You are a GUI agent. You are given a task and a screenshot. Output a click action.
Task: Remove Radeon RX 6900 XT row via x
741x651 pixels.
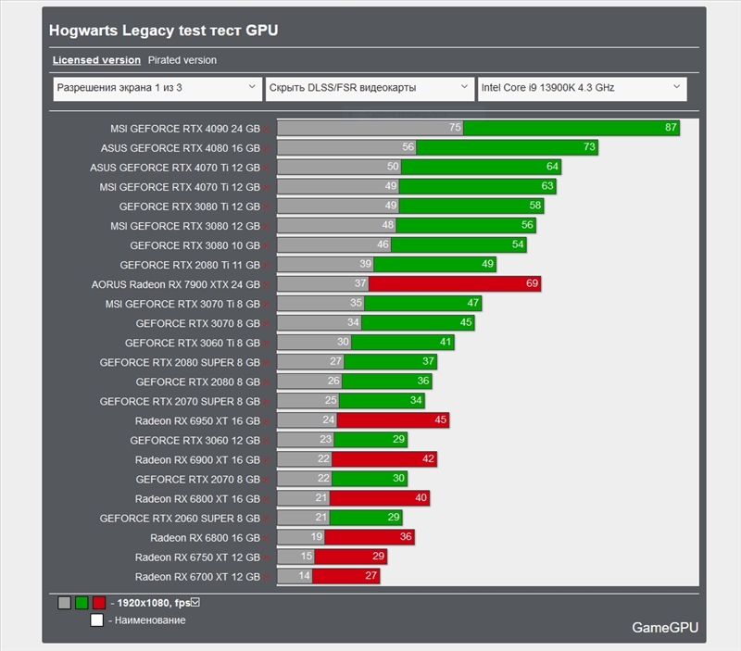pos(267,460)
